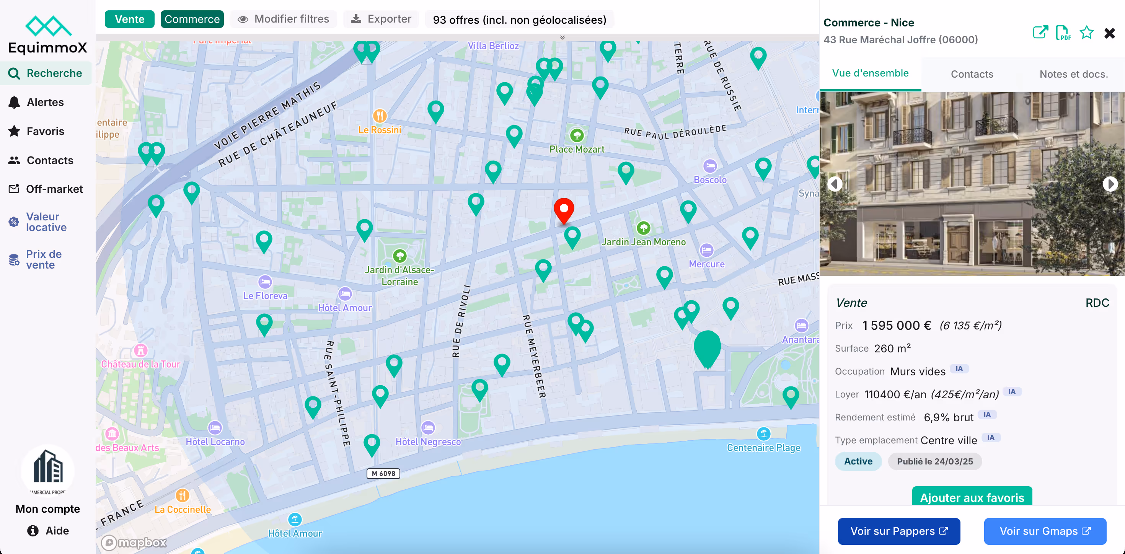Click the IA badge next to Rendement estimé

(x=987, y=415)
